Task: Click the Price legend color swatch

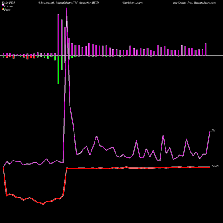Action: [3, 9]
